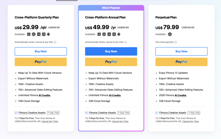This screenshot has height=139, width=221.
Task: Choose PayPal checkout for Perpetual Plan
Action: (181, 62)
